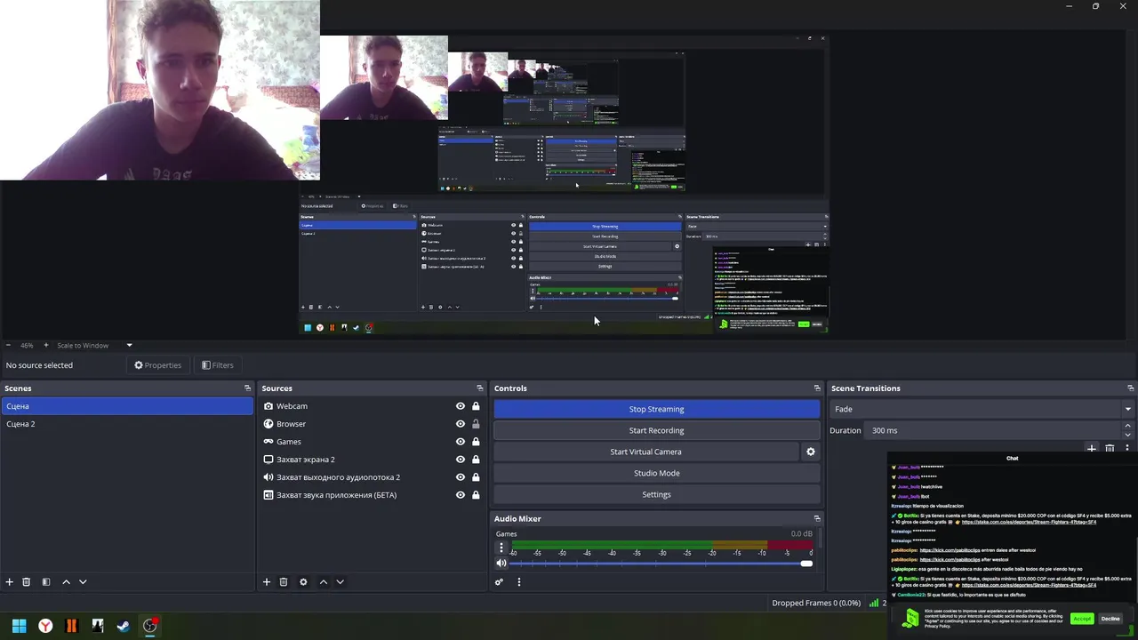Remove selected scene with trash icon
Screen dimensions: 1138x640
(x=27, y=582)
